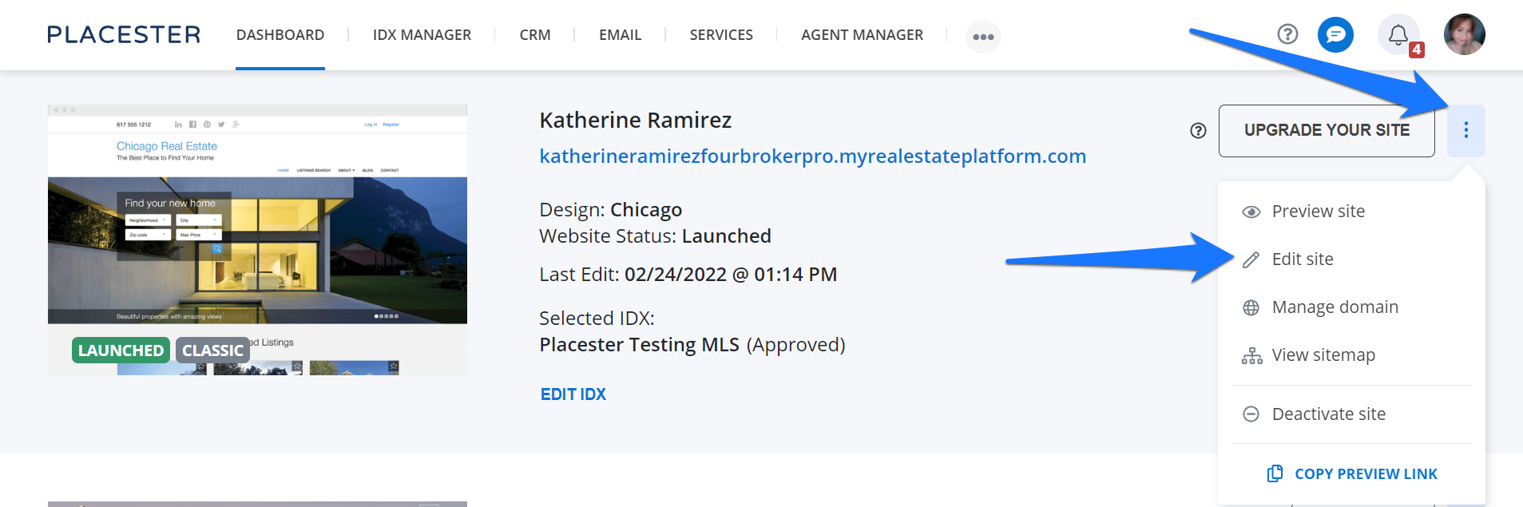Go to the Dashboard tab
The height and width of the screenshot is (507, 1523).
280,35
